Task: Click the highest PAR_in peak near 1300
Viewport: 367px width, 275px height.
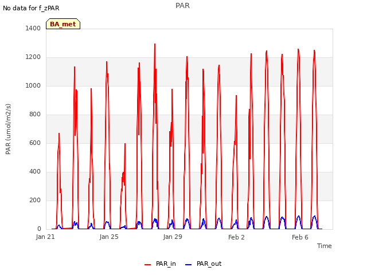Action: coord(155,44)
